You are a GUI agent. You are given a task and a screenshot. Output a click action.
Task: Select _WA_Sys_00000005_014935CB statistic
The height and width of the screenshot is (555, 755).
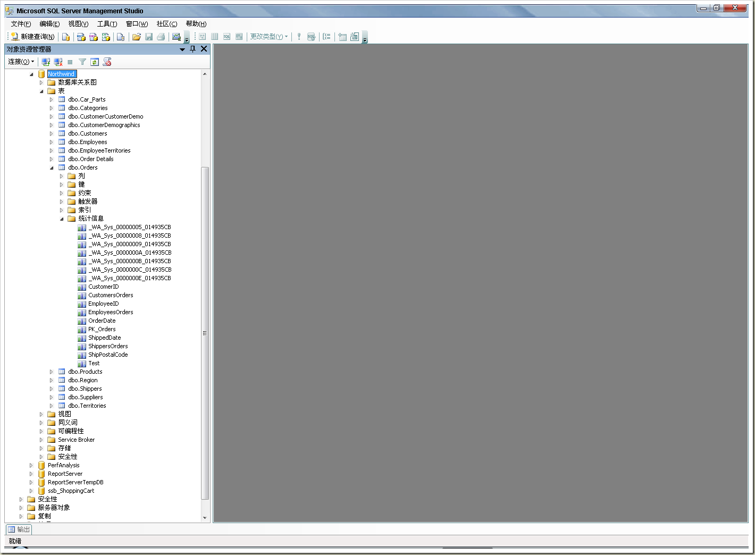[130, 227]
